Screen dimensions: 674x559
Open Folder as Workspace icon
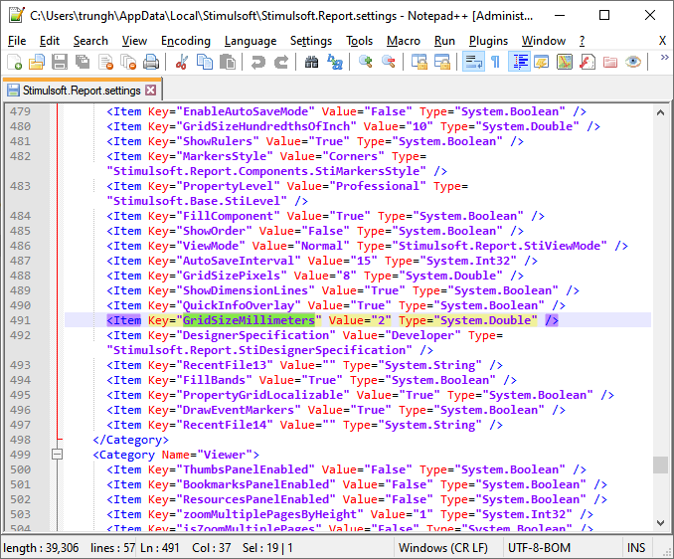(x=610, y=62)
